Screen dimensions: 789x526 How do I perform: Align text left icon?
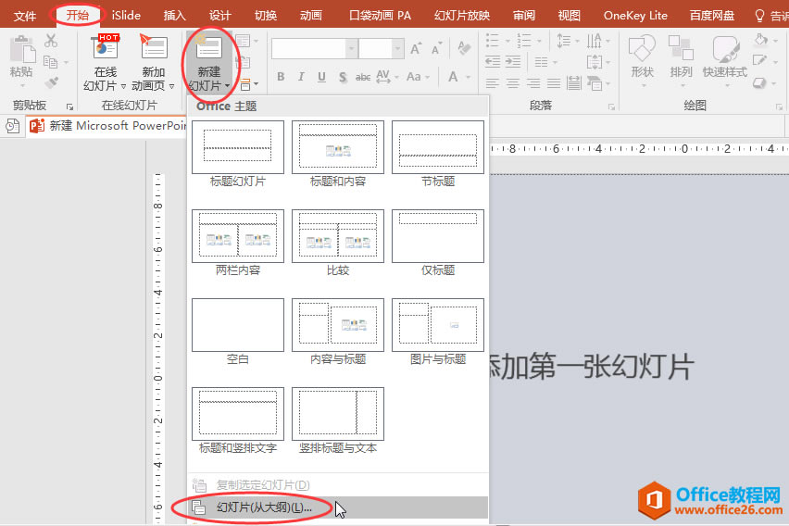coord(492,83)
